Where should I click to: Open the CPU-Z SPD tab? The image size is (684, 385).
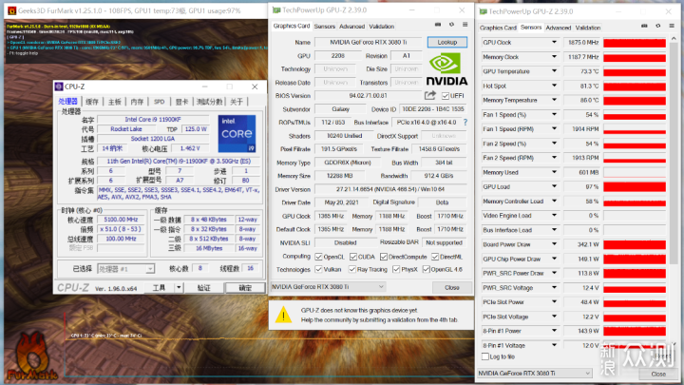[160, 102]
